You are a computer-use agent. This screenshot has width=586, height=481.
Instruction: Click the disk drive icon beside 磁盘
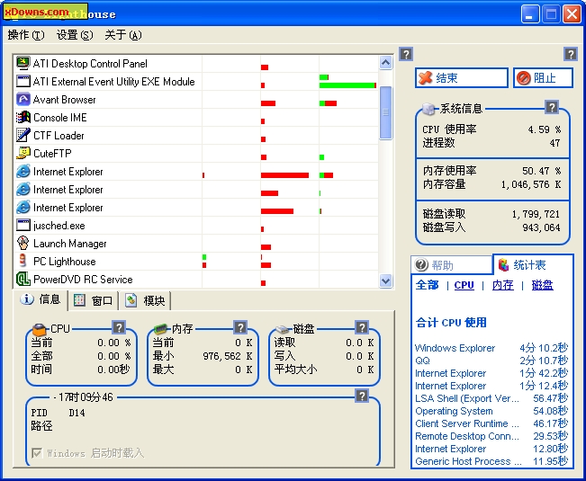click(283, 329)
